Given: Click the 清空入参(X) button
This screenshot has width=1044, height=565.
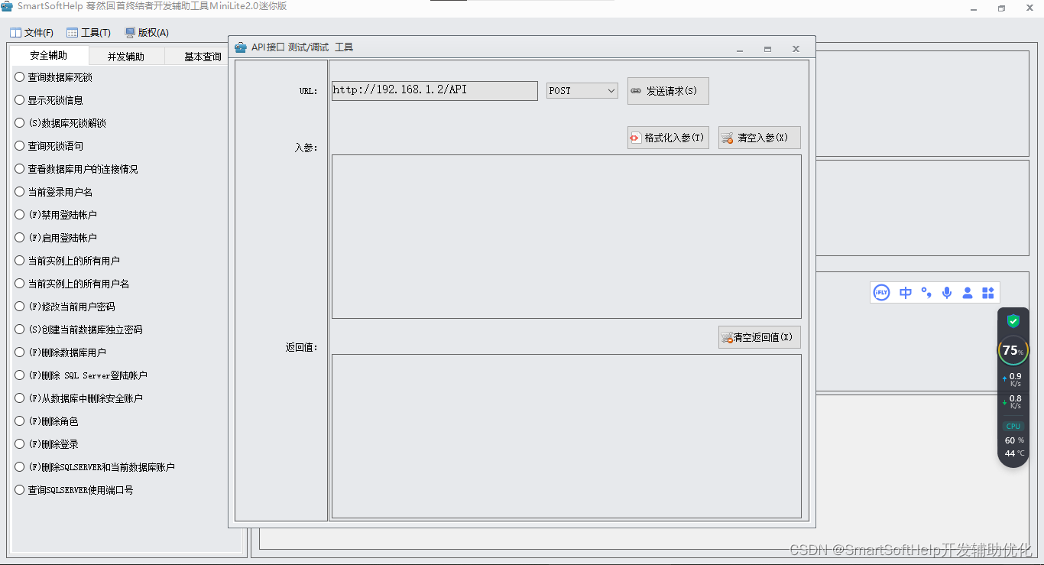Looking at the screenshot, I should pos(760,138).
